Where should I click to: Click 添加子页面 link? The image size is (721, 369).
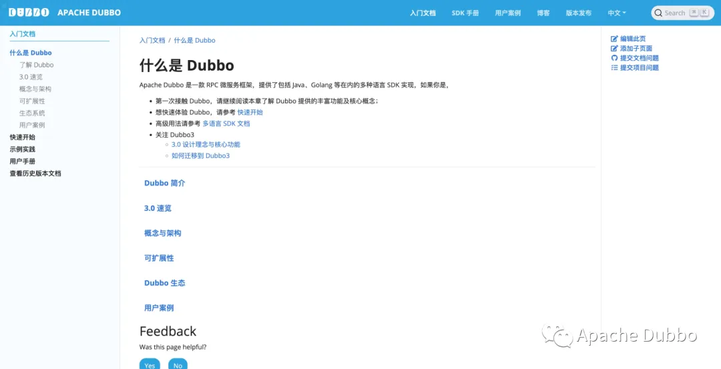point(636,49)
